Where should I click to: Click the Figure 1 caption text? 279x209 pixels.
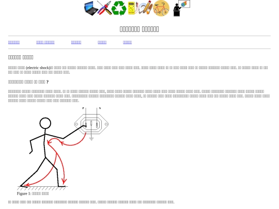[33, 194]
